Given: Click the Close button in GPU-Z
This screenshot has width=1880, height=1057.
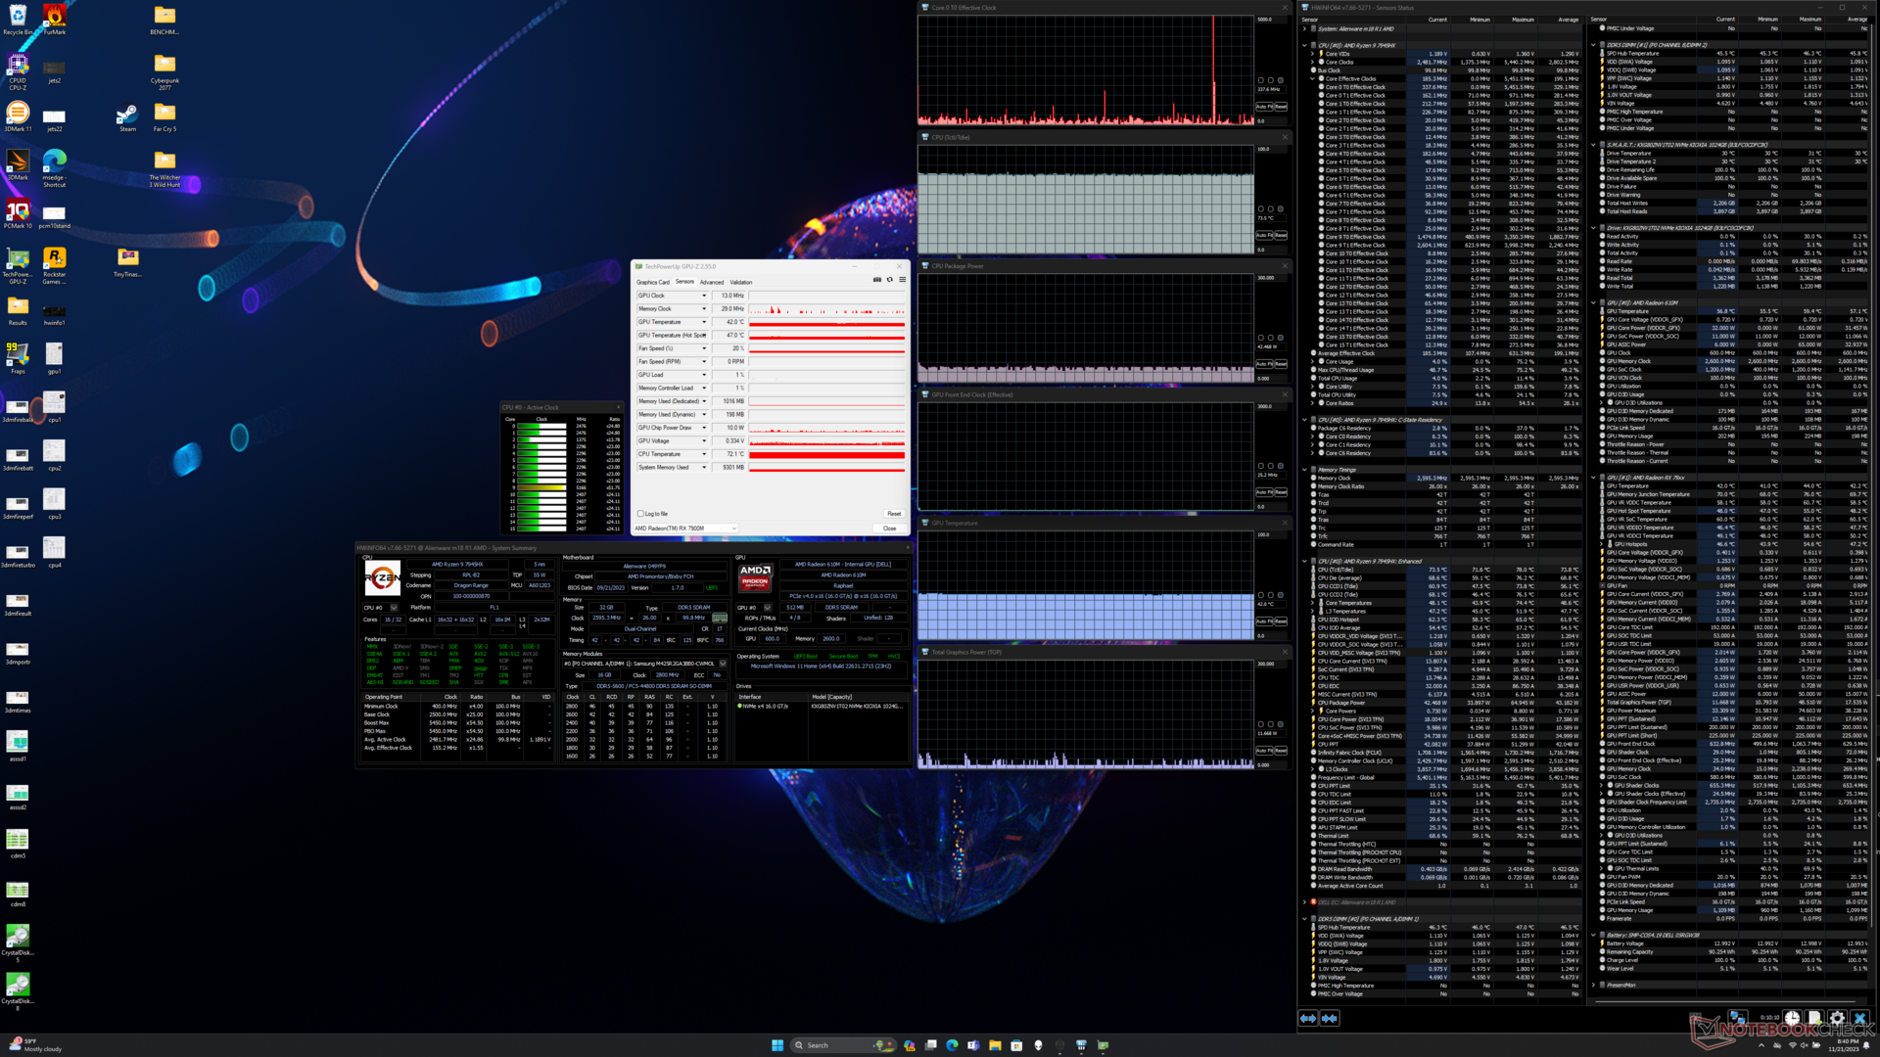Looking at the screenshot, I should 889,528.
